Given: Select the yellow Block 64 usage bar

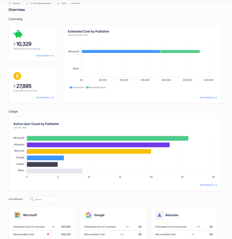Looking at the screenshot, I should 89,151.
